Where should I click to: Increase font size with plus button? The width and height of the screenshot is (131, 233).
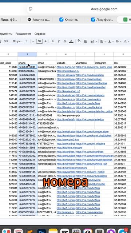[x=45, y=41]
